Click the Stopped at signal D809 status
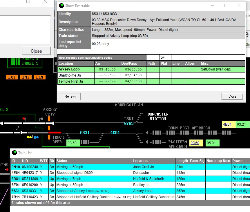 point(94,173)
